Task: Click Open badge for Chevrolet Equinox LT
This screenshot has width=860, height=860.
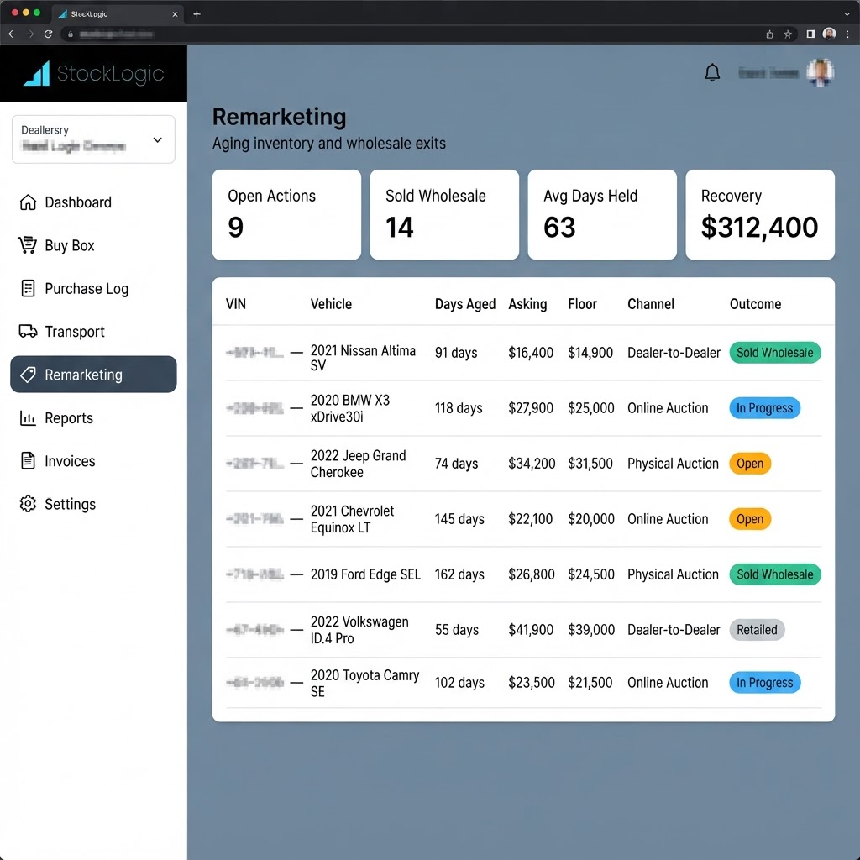Action: tap(750, 519)
